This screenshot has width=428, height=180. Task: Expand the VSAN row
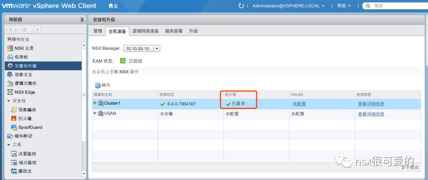pyautogui.click(x=95, y=113)
